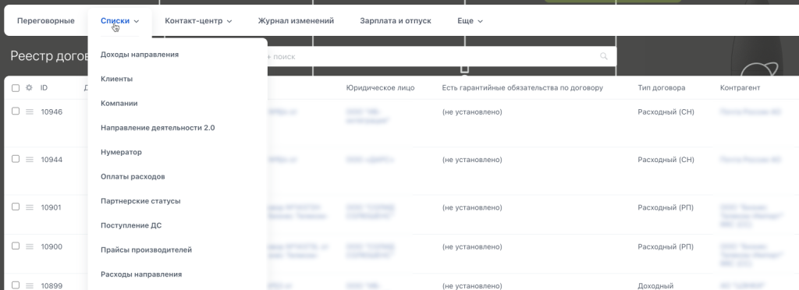
Task: Sort by Контрагент column header
Action: click(740, 87)
